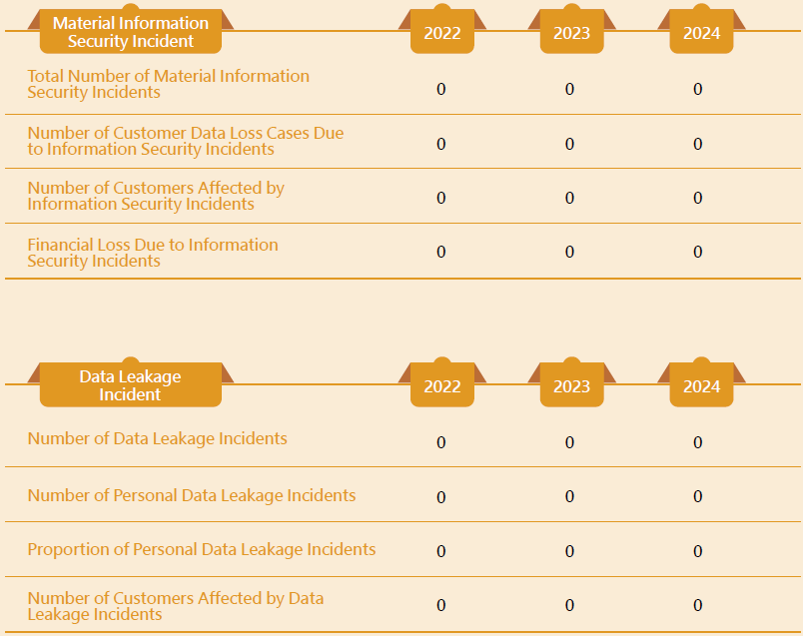
Task: Click 2022 value for Total Material Incidents row
Action: pyautogui.click(x=440, y=89)
